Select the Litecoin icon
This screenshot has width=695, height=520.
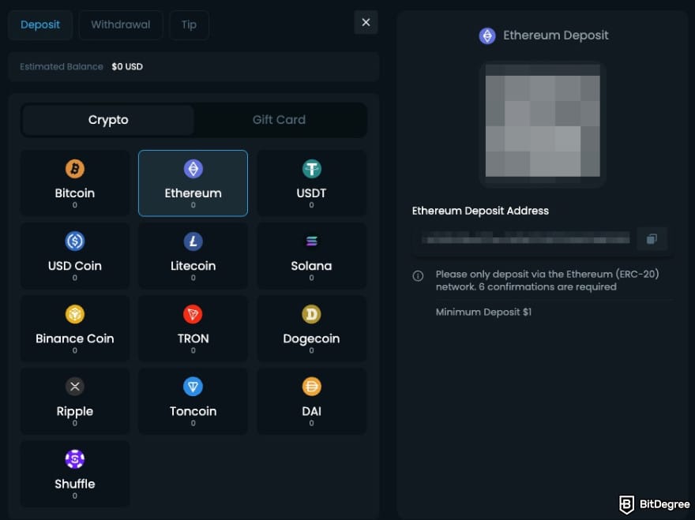point(193,241)
